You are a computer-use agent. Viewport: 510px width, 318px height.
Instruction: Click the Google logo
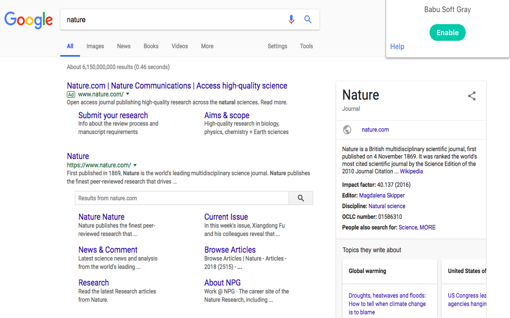click(29, 20)
